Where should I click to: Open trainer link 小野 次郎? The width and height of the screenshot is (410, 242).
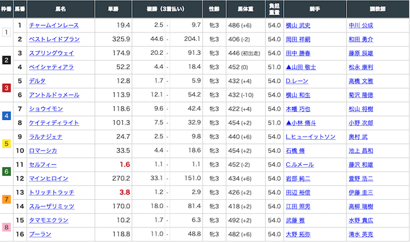click(x=361, y=123)
